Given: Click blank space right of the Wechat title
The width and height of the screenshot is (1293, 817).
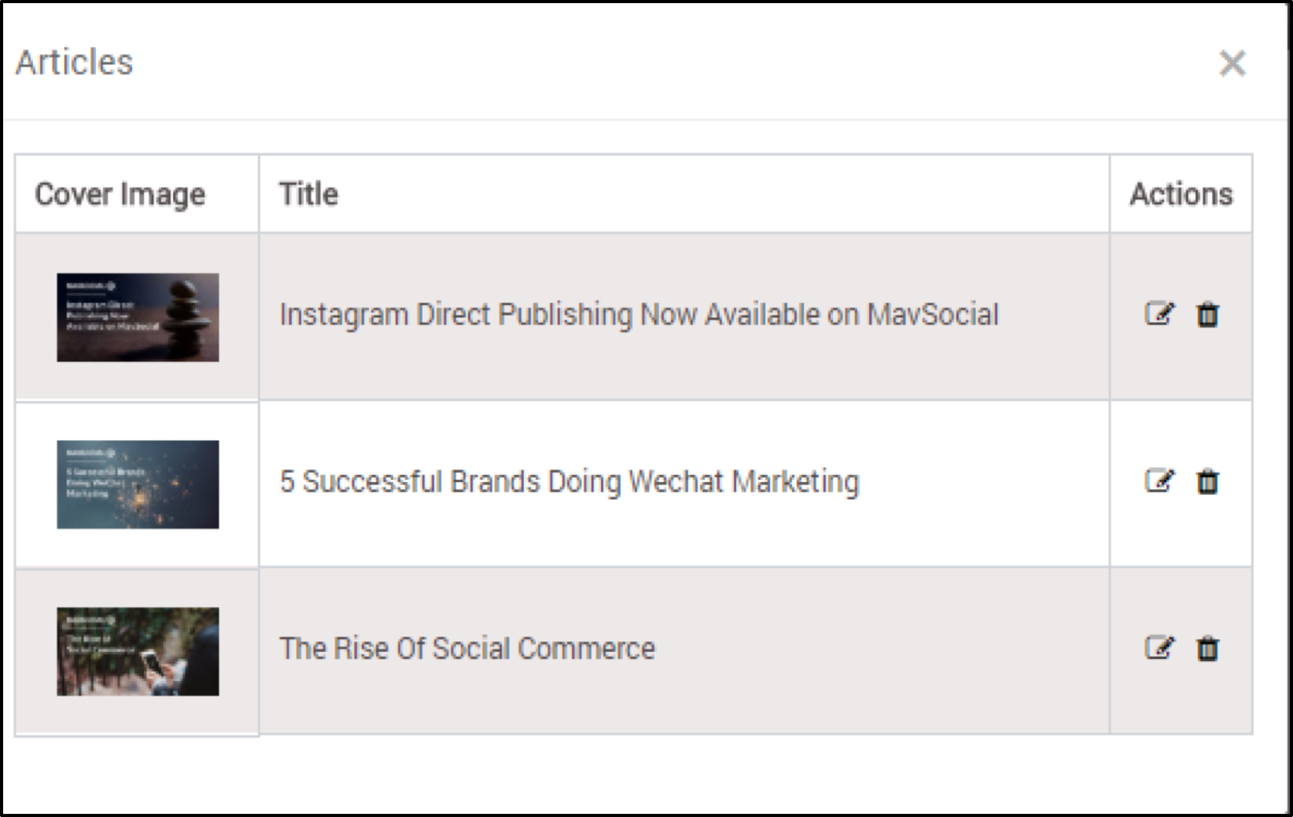Looking at the screenshot, I should pos(983,481).
